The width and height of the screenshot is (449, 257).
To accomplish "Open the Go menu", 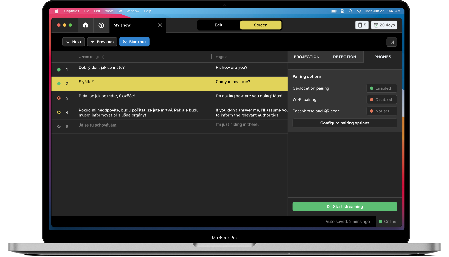I will [x=120, y=11].
